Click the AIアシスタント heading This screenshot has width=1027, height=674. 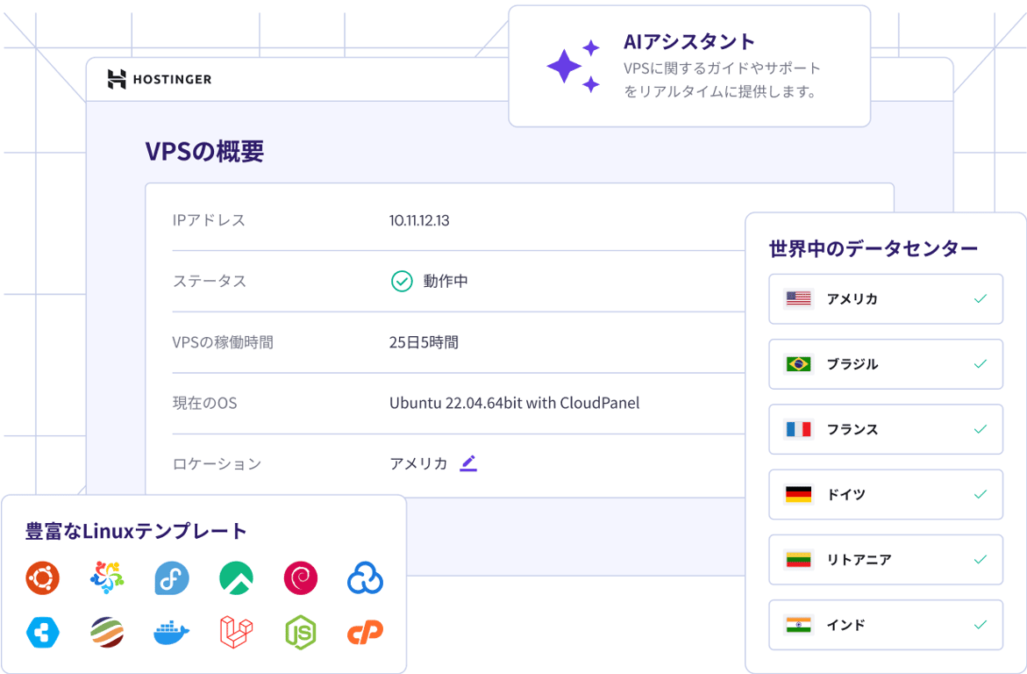pyautogui.click(x=689, y=42)
